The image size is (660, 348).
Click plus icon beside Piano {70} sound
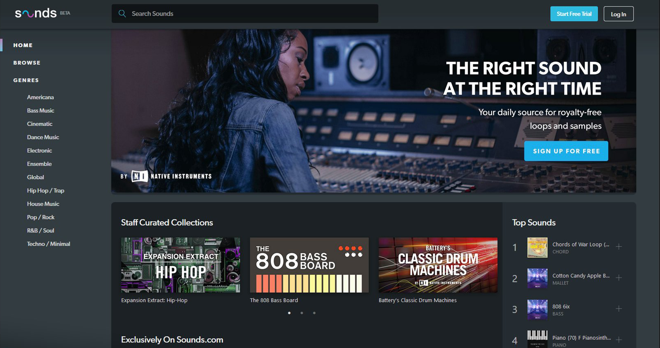[619, 339]
